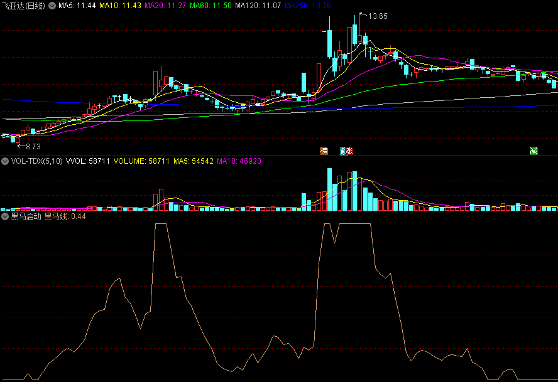Click the 榜 marker icon
558x382 pixels.
(324, 151)
